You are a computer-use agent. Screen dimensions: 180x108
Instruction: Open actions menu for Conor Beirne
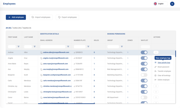coord(156,97)
